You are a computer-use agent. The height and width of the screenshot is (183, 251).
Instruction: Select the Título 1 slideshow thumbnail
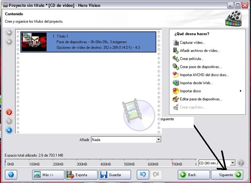[x=34, y=42]
